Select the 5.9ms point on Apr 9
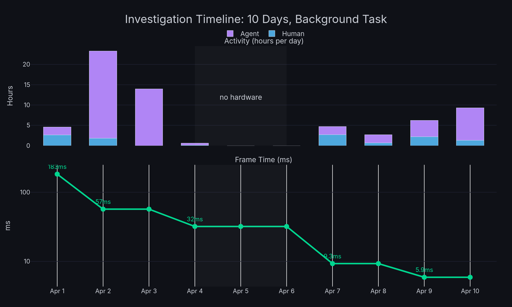Image resolution: width=512 pixels, height=307 pixels. pos(424,277)
